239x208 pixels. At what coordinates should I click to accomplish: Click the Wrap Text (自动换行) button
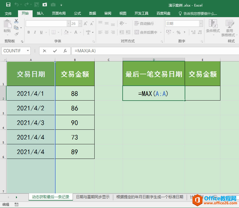click(144, 23)
